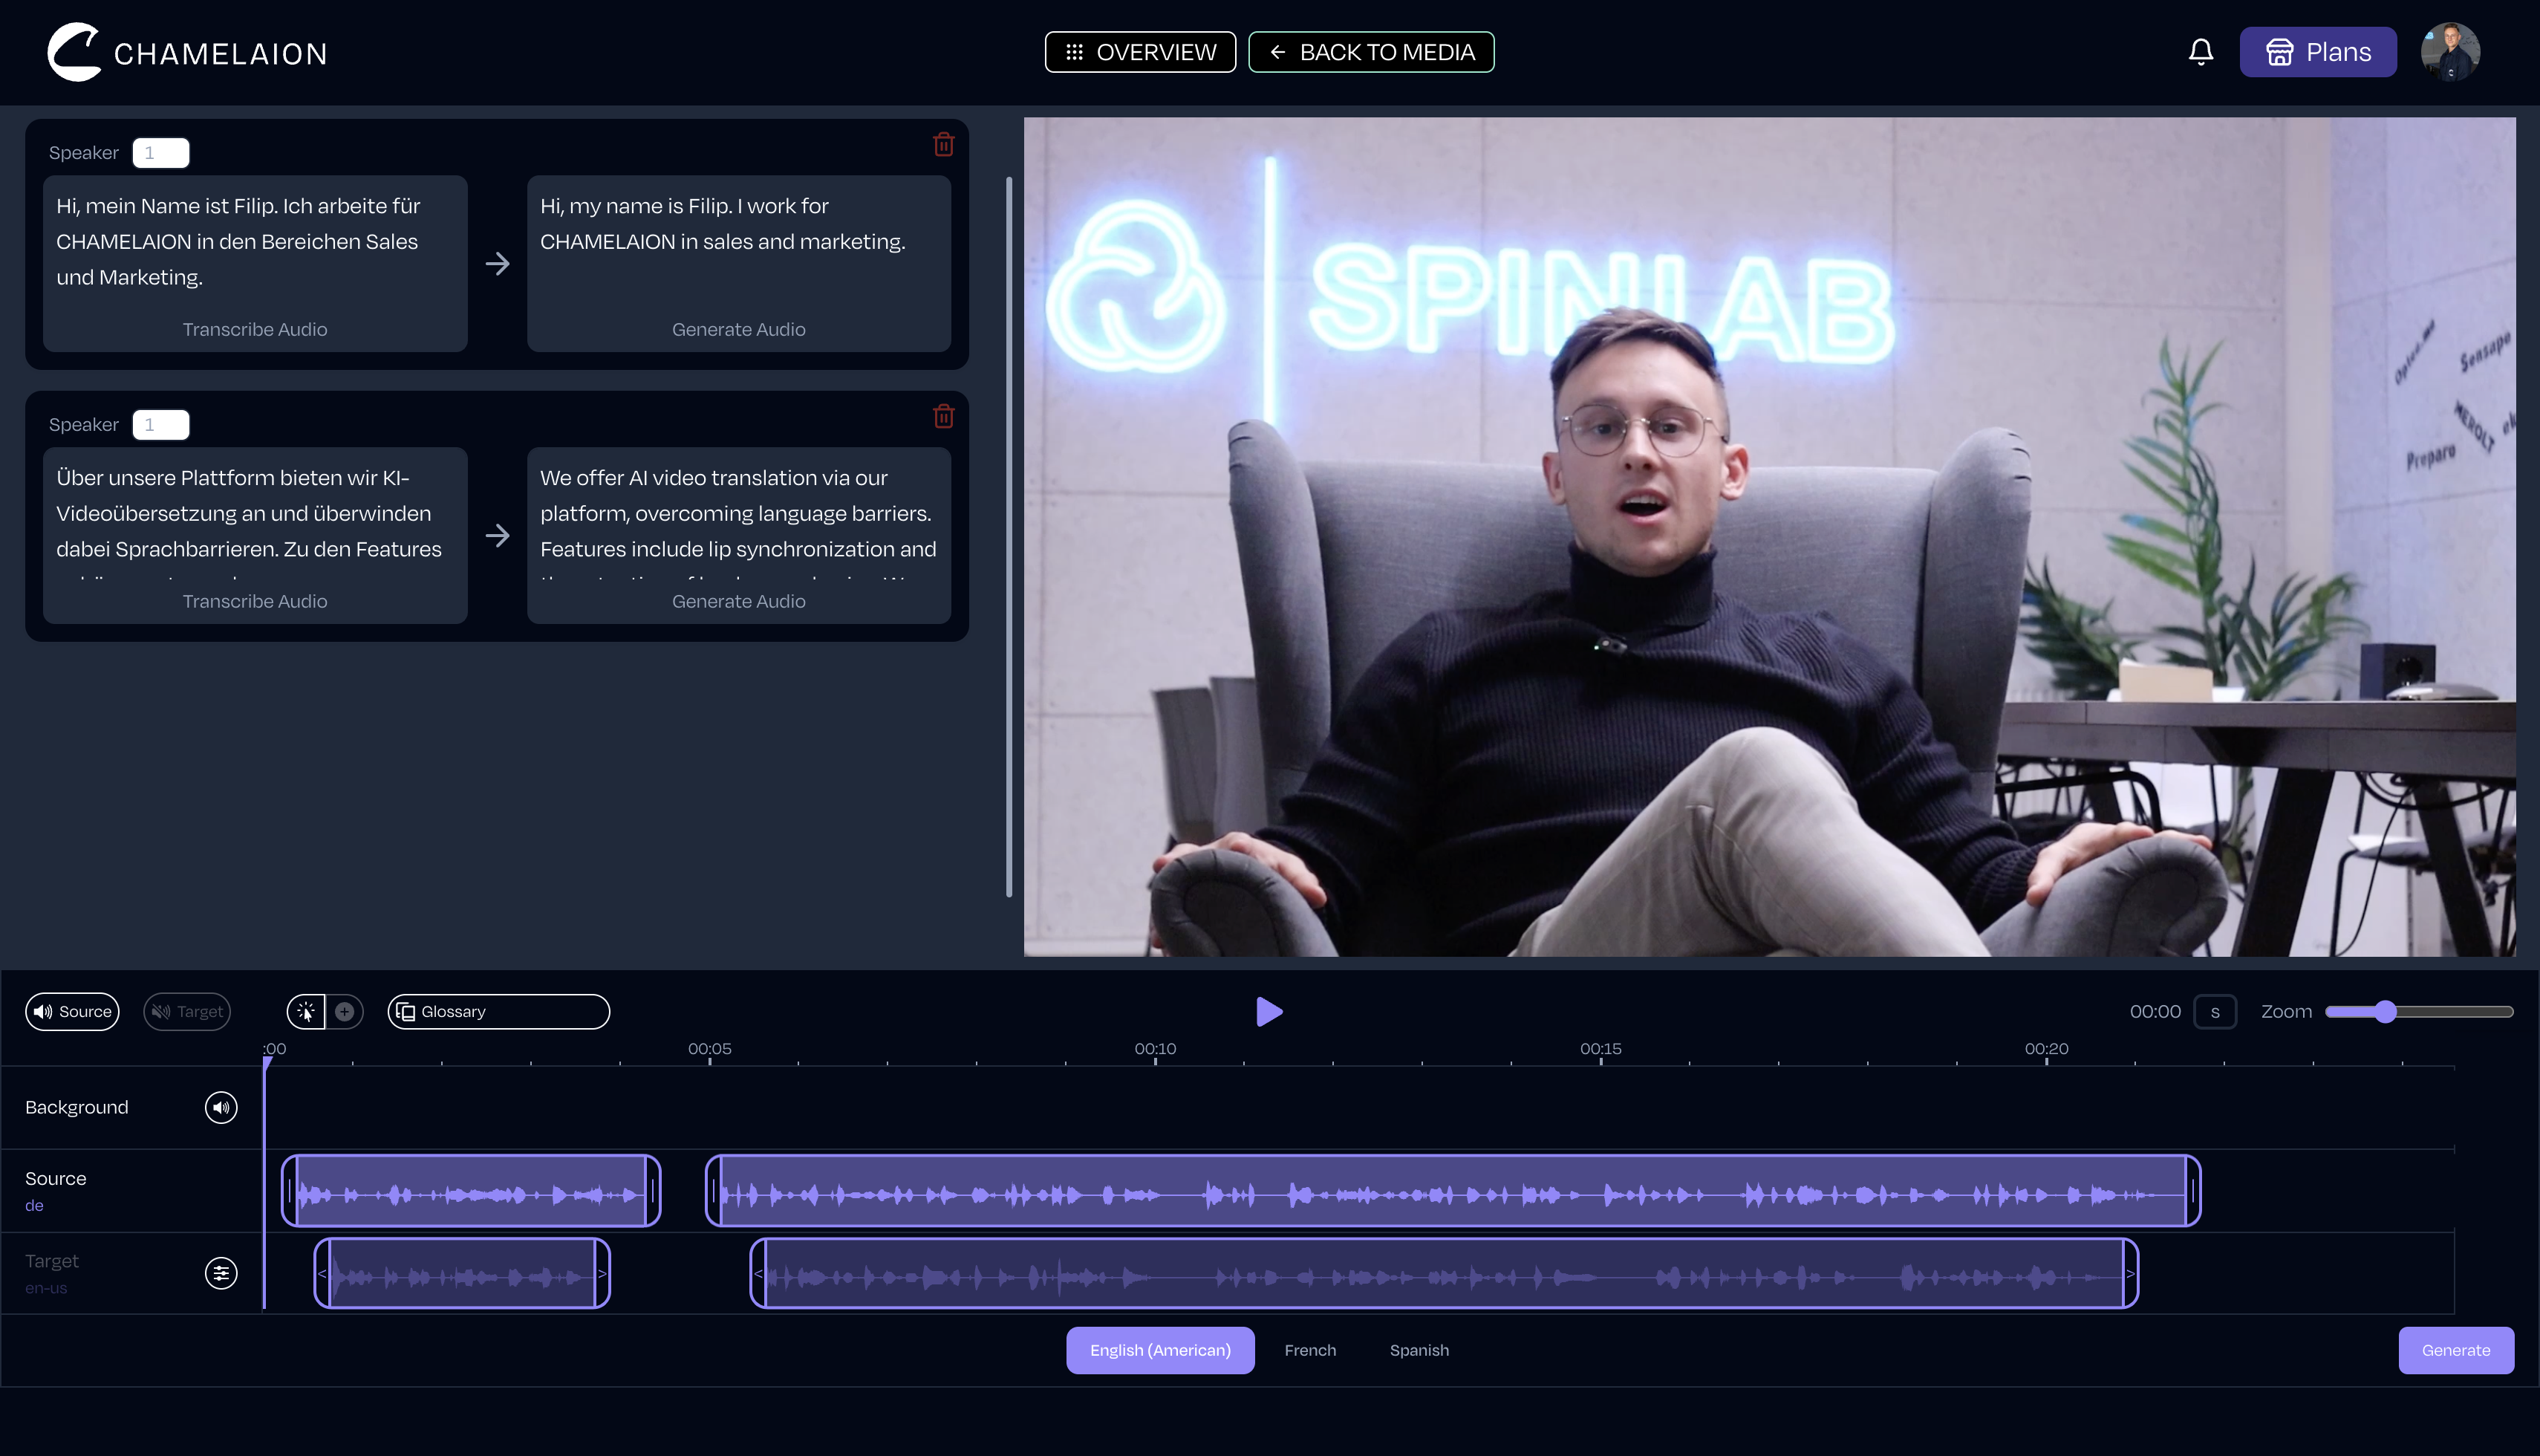Open the notifications bell
2540x1456 pixels.
pos(2200,52)
